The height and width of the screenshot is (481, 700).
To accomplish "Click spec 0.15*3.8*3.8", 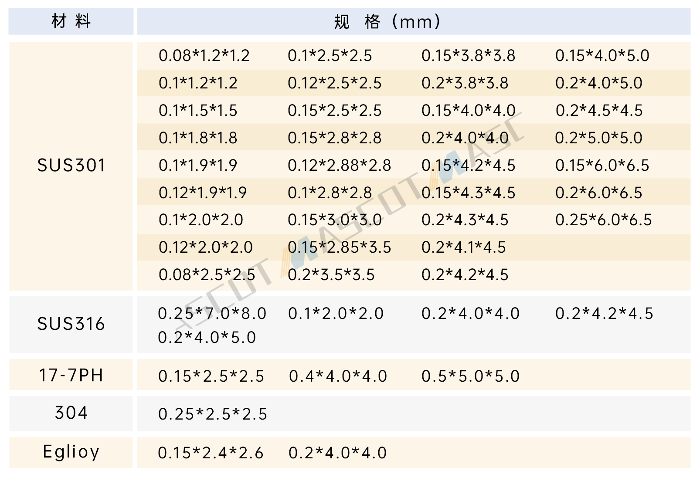I will pyautogui.click(x=468, y=56).
